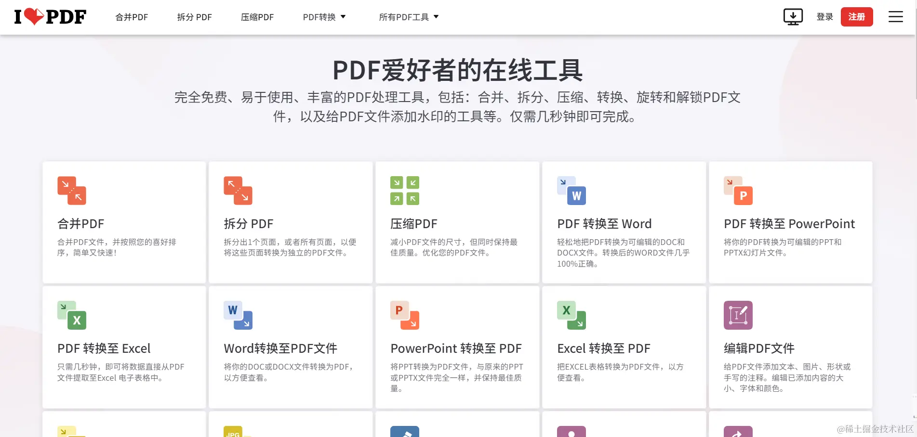Click the PowerPoint 转换至 PDF icon

click(x=405, y=315)
